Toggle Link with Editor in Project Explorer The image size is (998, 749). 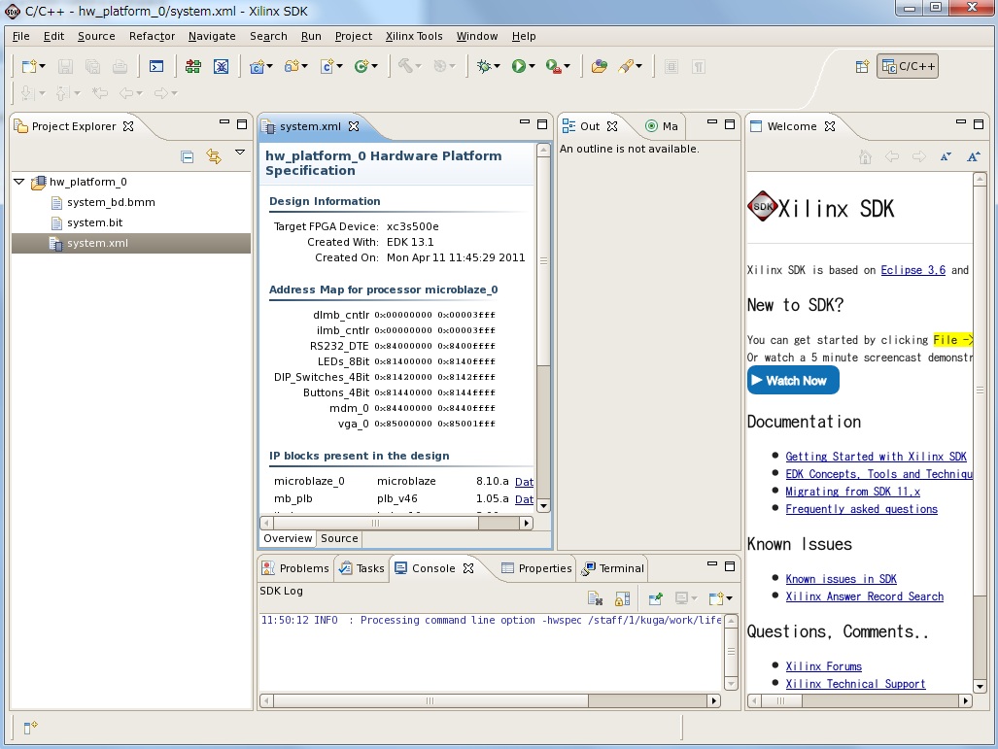coord(214,156)
